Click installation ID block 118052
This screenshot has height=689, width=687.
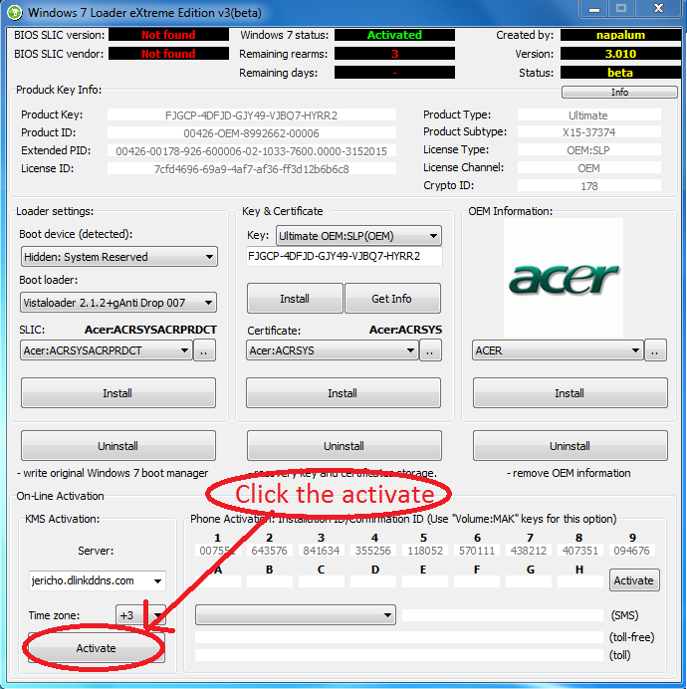(424, 551)
